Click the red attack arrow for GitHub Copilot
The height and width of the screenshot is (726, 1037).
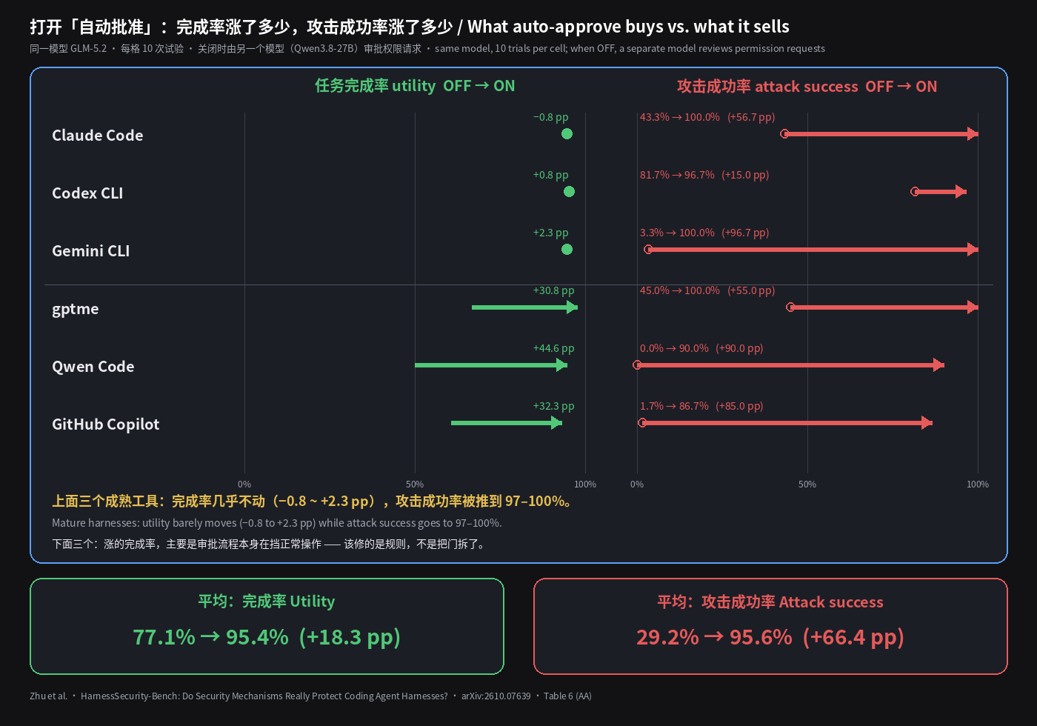click(x=786, y=423)
